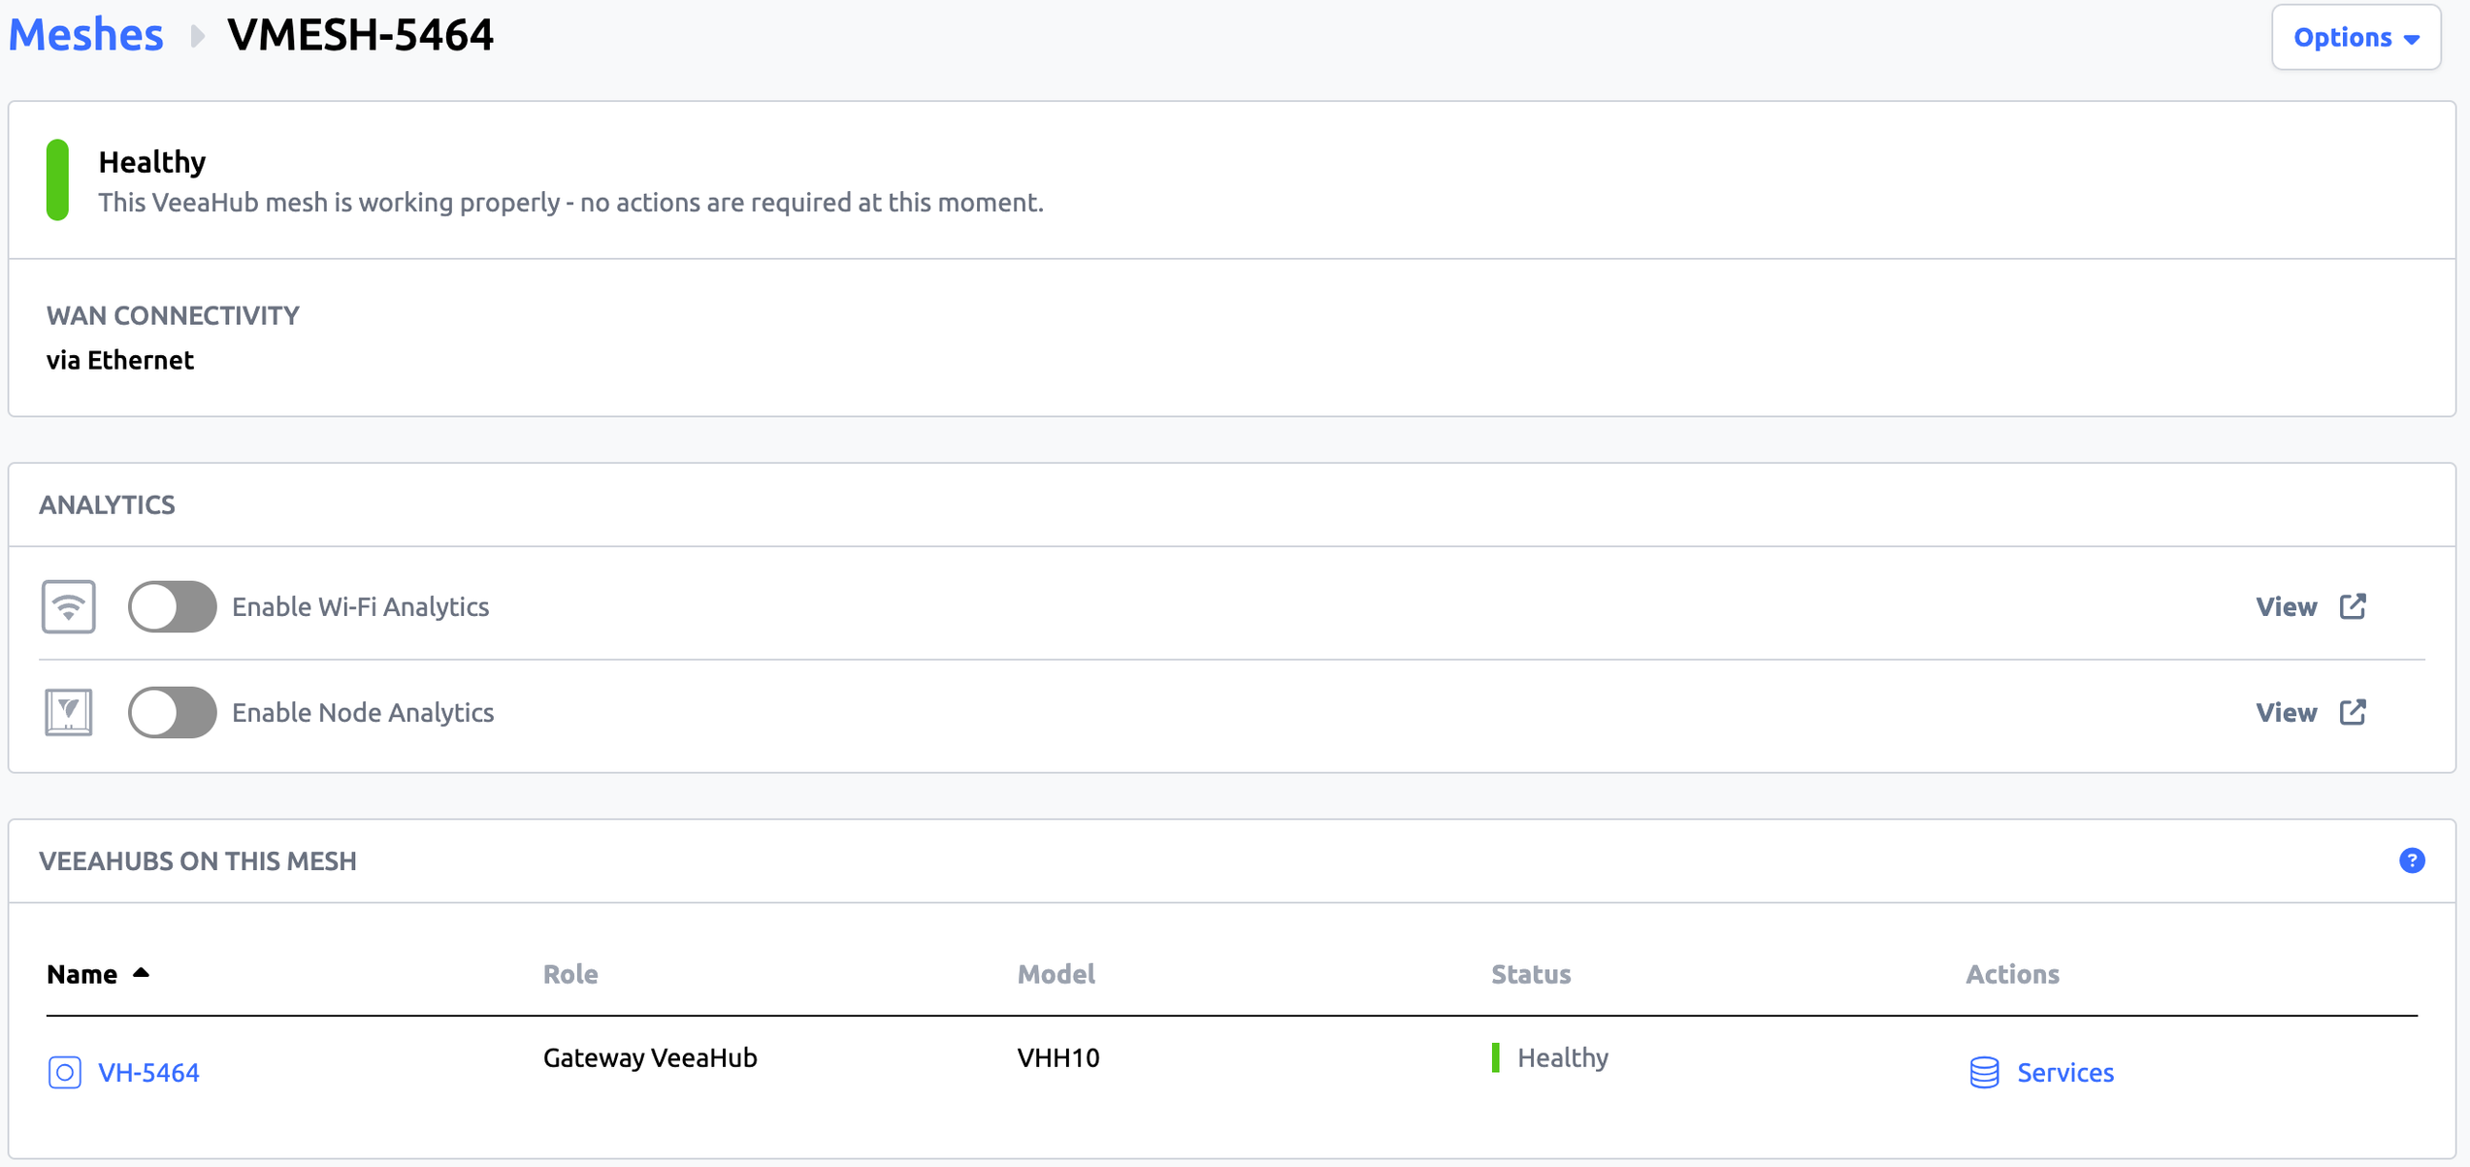Click the VH-5464 hub device icon
Viewport: 2470px width, 1167px height.
click(65, 1072)
